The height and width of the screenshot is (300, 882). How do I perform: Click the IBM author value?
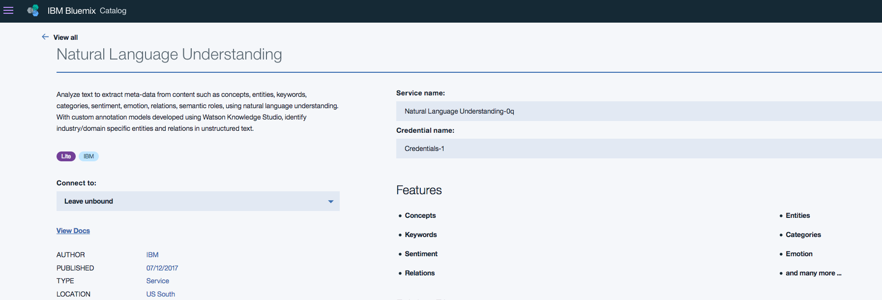click(x=152, y=255)
